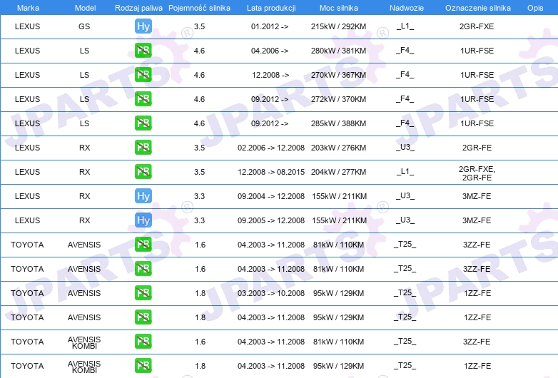Select AVENSIS KOMBI model in 1.6 row
The height and width of the screenshot is (378, 558).
click(84, 342)
